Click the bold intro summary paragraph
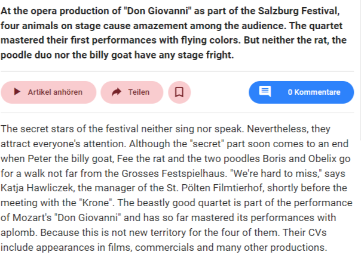 click(x=173, y=33)
